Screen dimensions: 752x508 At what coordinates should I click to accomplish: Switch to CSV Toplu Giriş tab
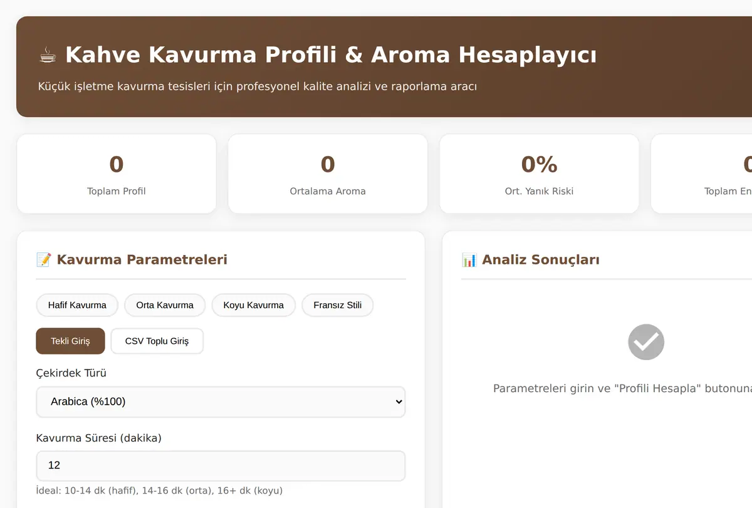tap(157, 341)
